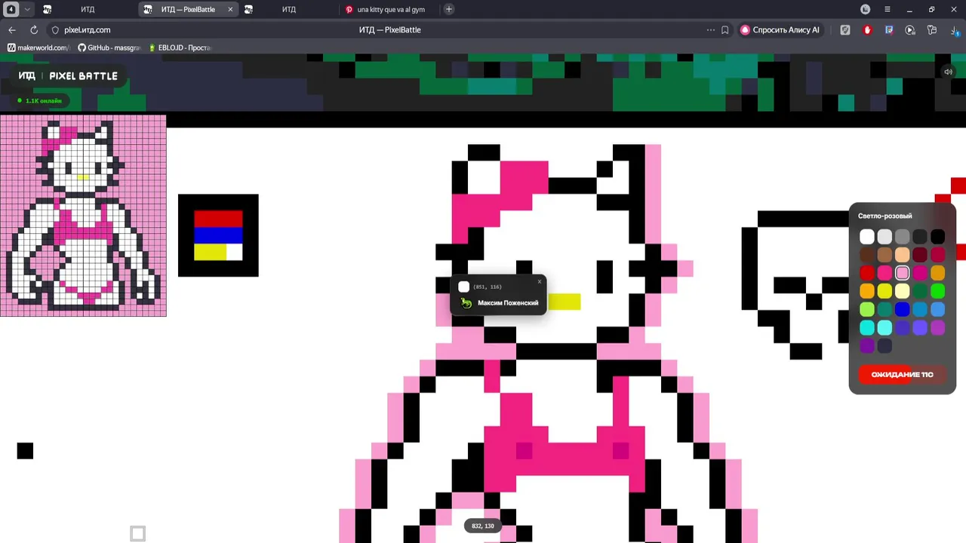The image size is (966, 543).
Task: Select the active ИТД — PixelBattle tab
Action: tap(189, 10)
